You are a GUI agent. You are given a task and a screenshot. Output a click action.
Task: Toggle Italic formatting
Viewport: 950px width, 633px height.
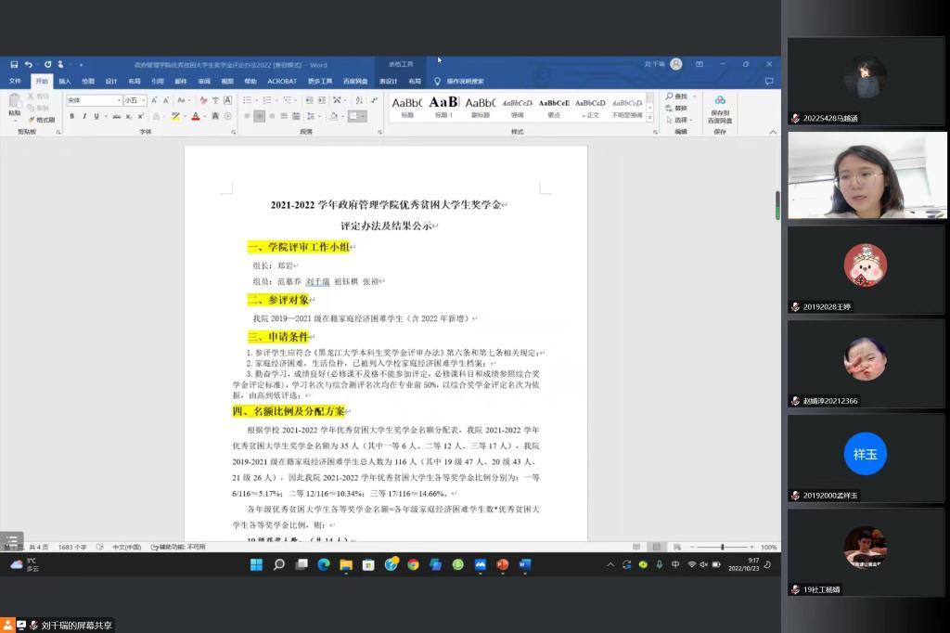[x=83, y=116]
